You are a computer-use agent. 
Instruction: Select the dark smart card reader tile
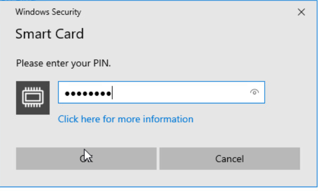[x=33, y=98]
